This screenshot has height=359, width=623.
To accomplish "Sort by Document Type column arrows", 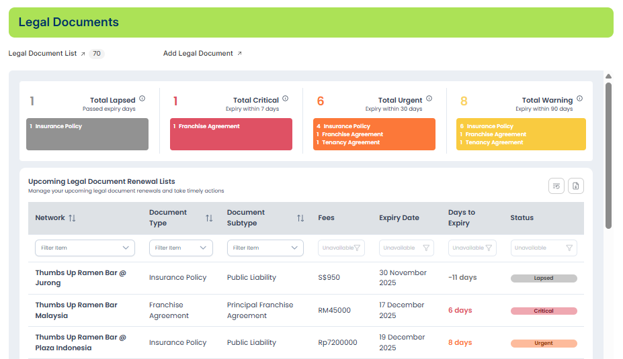I will (209, 218).
